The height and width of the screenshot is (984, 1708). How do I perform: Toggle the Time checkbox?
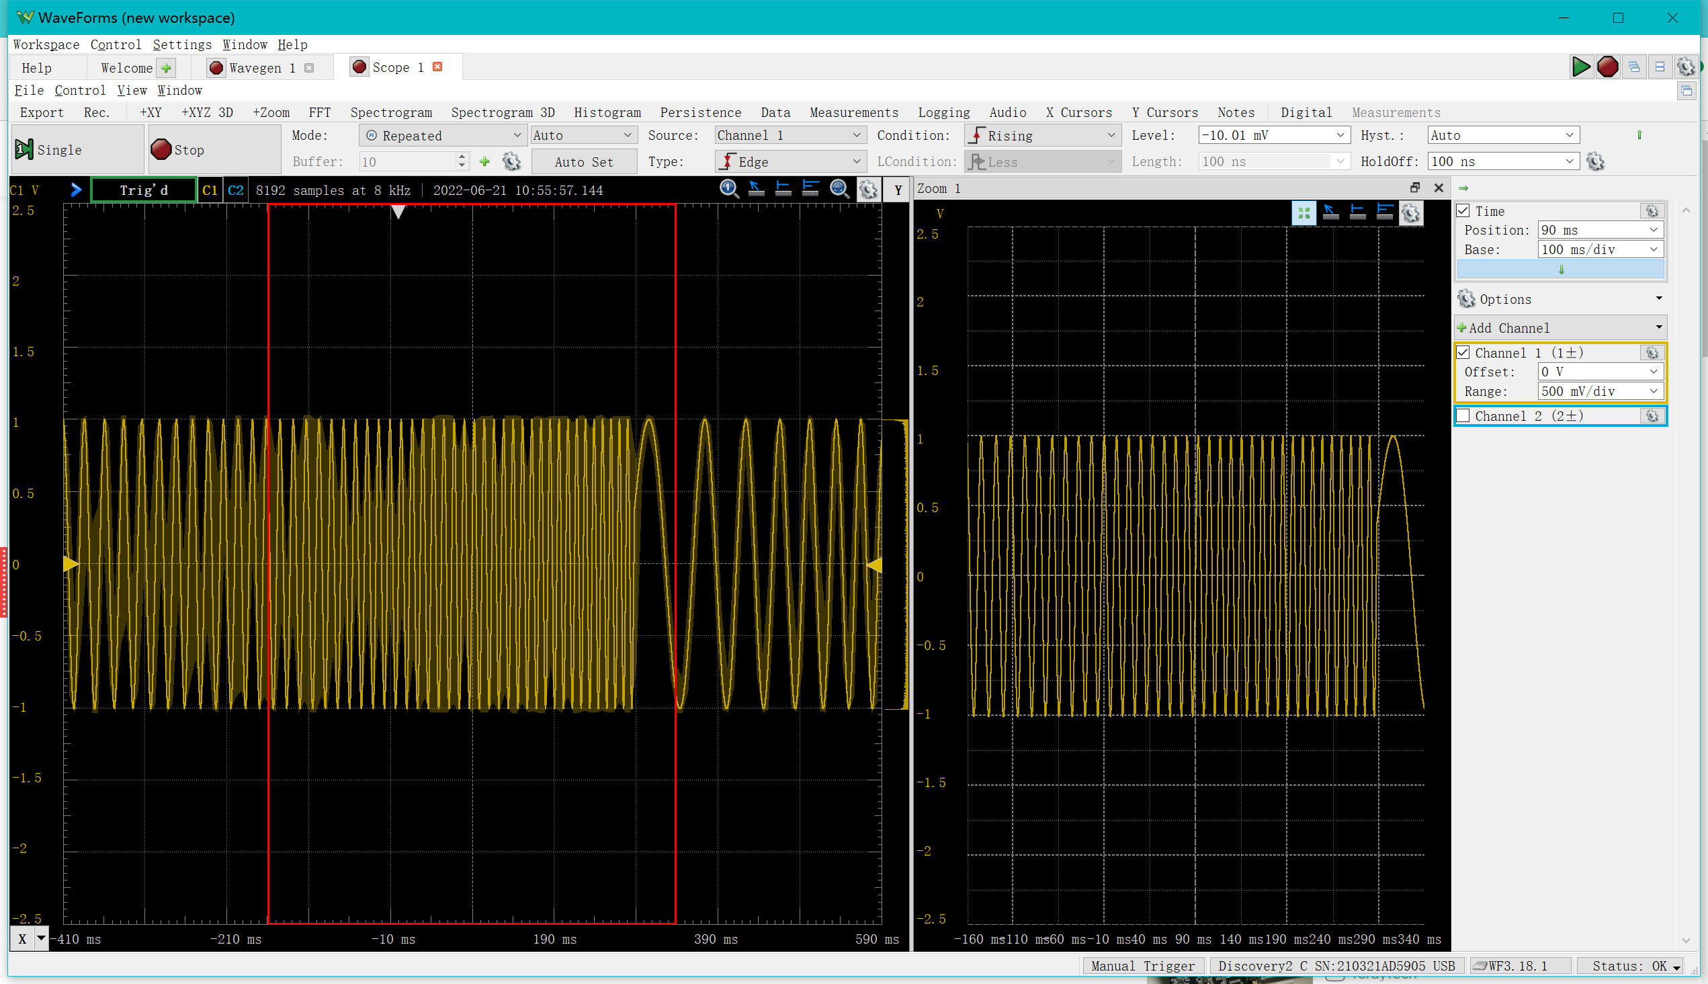[x=1463, y=211]
